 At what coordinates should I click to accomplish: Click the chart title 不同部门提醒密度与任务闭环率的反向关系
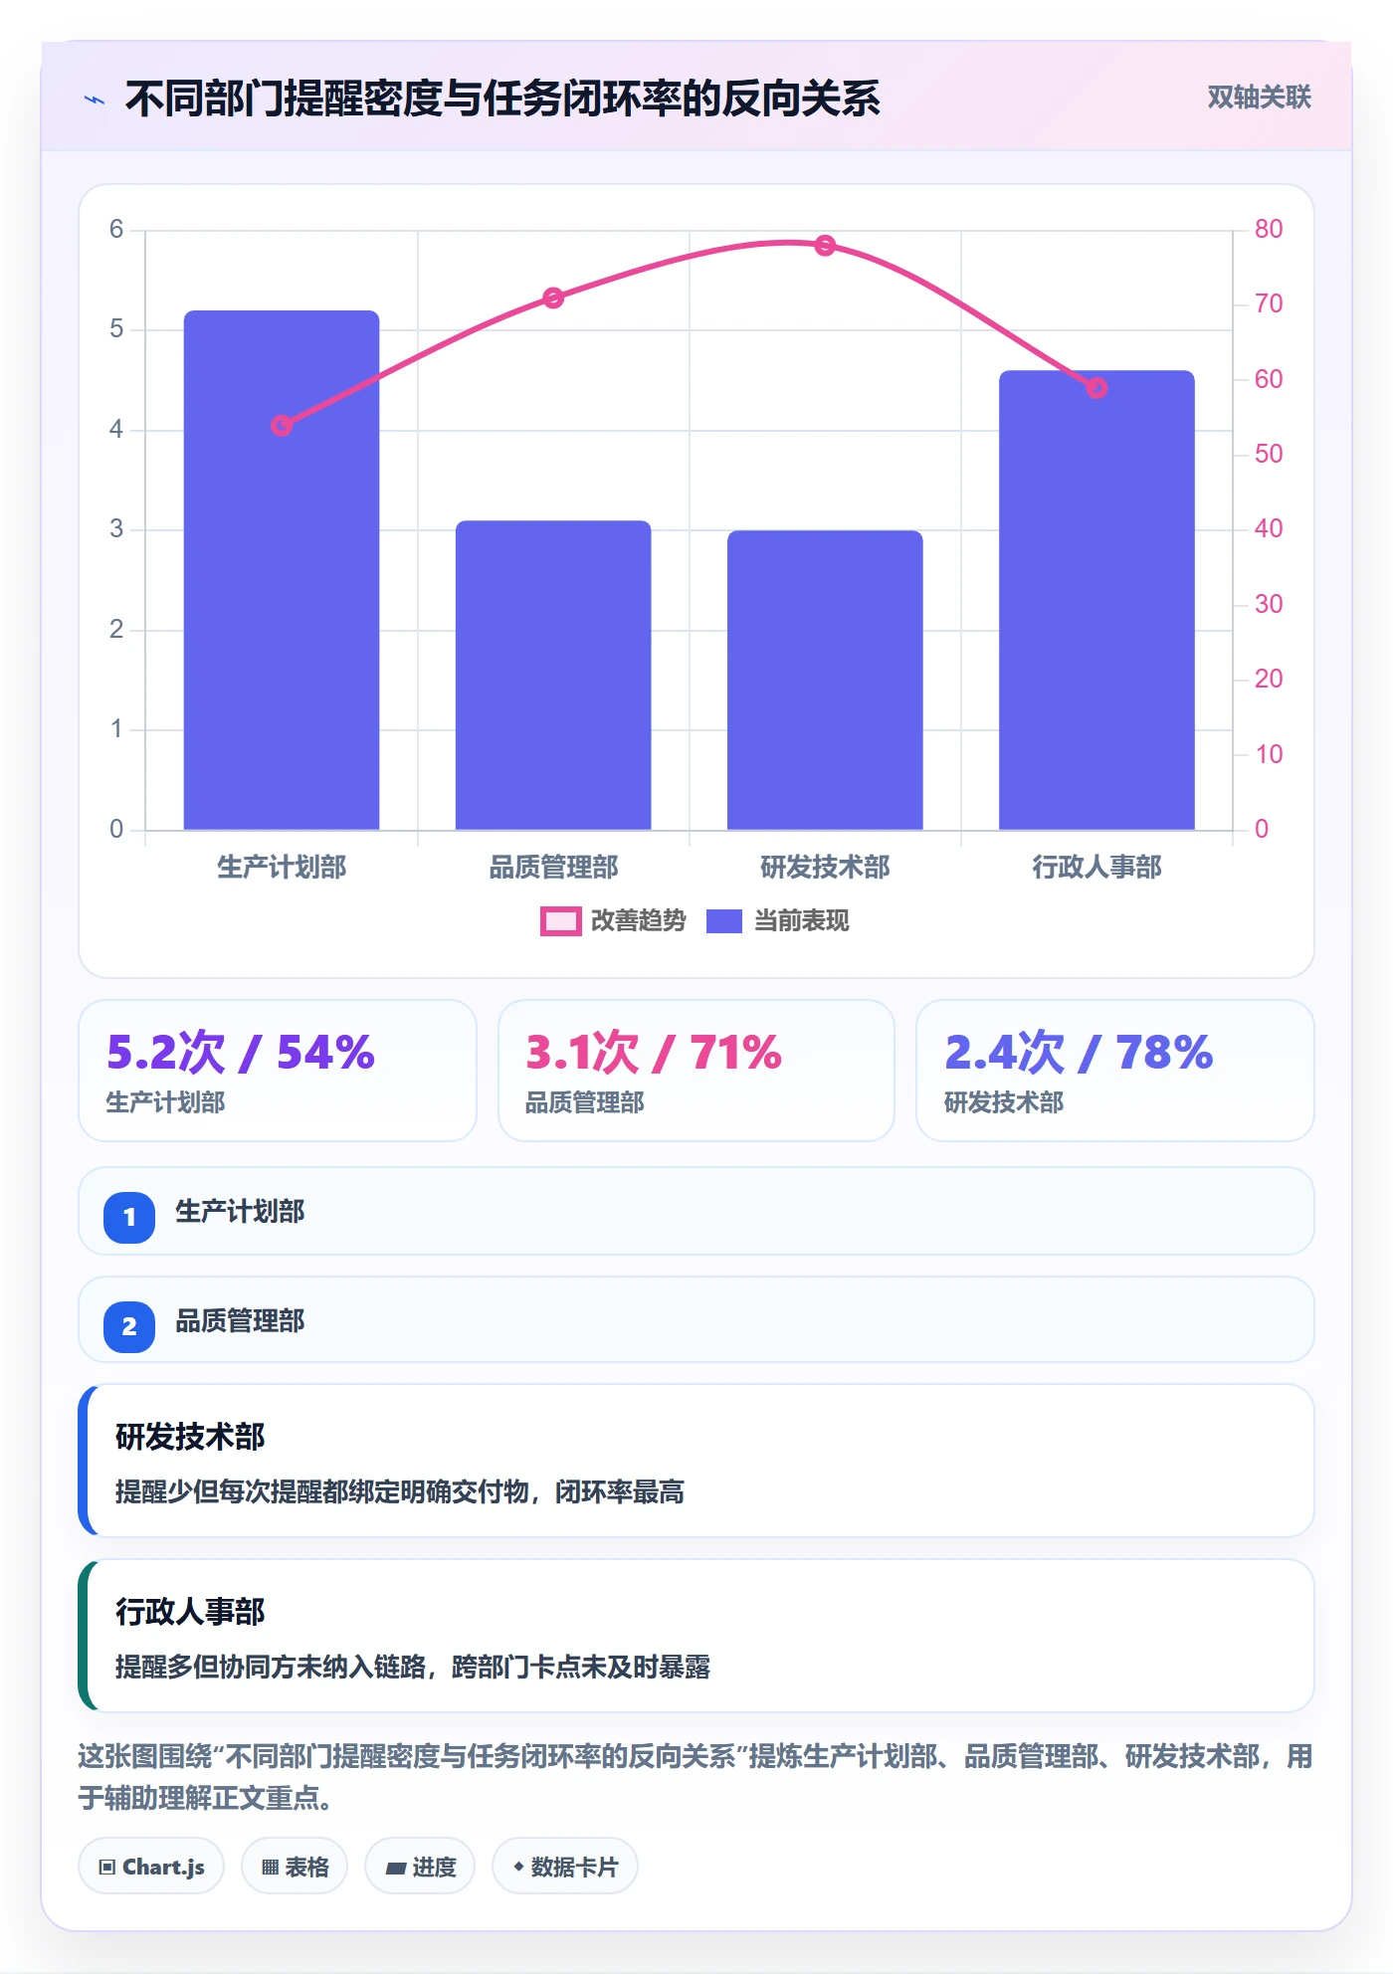tap(502, 99)
